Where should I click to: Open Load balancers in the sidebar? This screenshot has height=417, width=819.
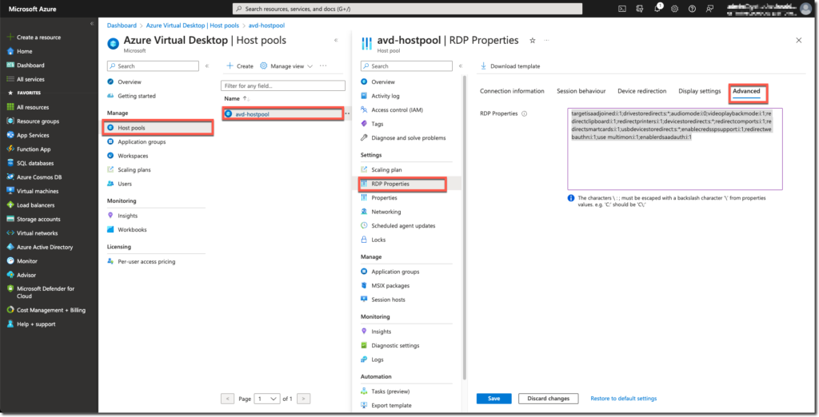tap(35, 205)
